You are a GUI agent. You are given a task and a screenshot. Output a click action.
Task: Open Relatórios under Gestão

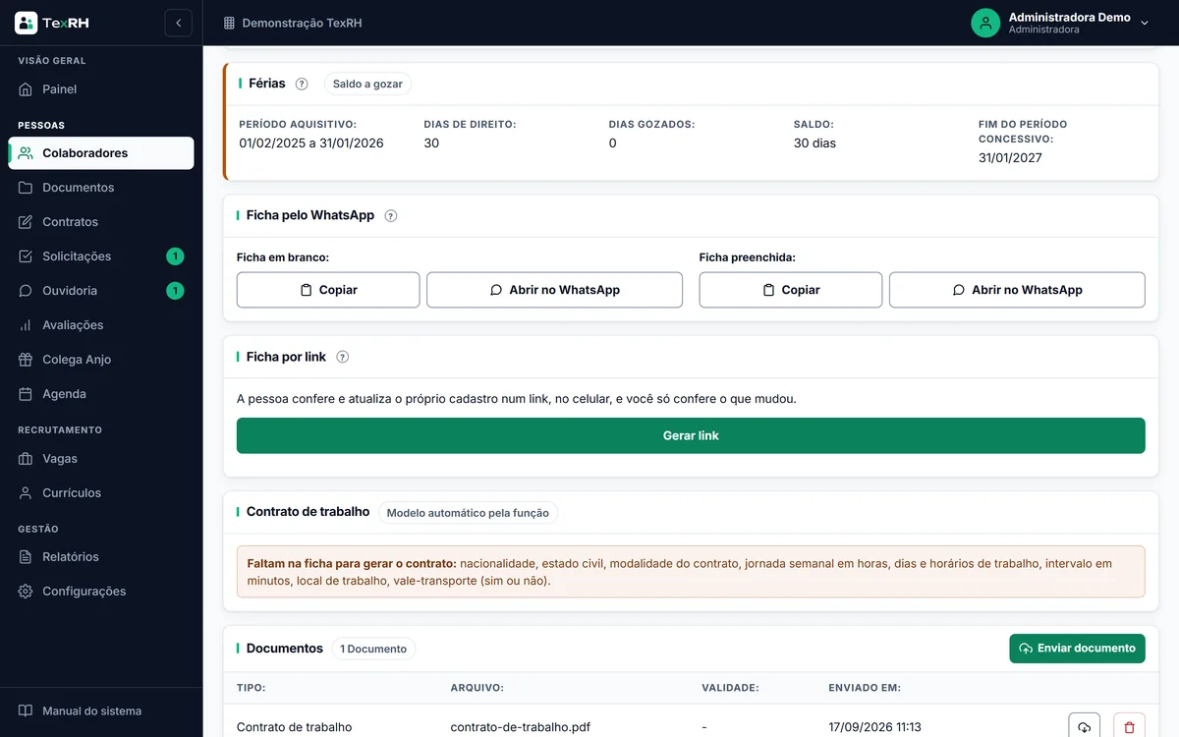coord(101,557)
